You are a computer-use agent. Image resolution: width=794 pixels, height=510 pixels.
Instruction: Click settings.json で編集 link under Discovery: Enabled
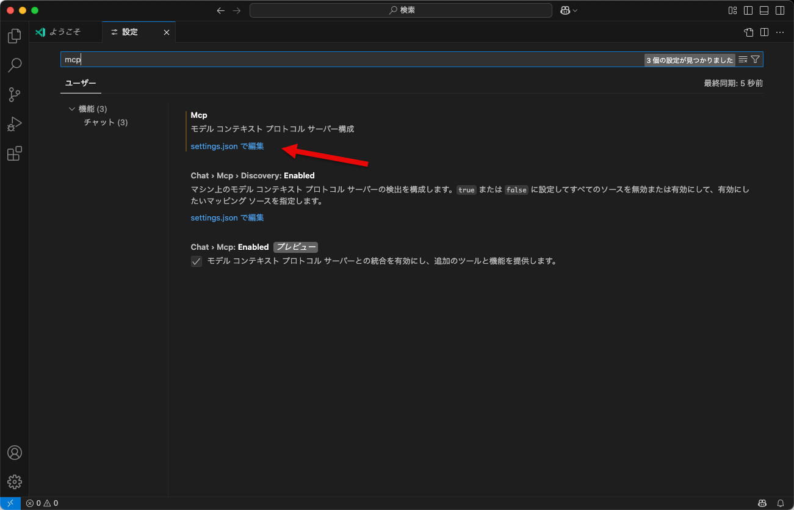pos(227,217)
